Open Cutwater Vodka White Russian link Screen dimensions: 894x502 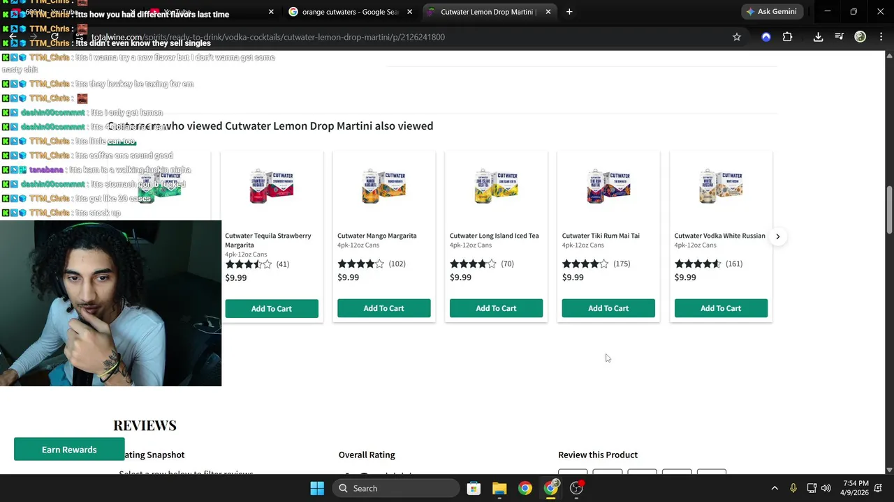719,236
